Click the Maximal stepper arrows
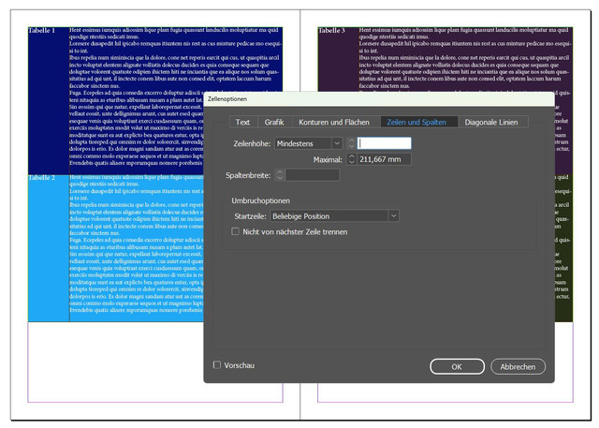 (x=352, y=159)
